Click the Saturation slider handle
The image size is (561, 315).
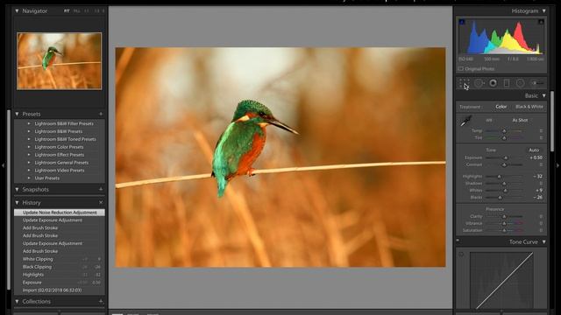[x=504, y=231]
